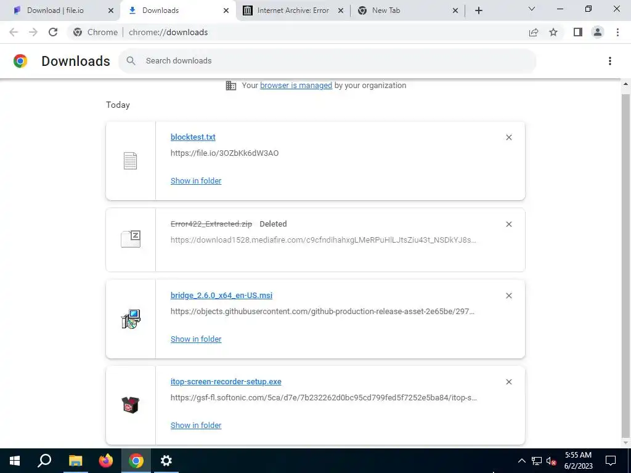Open the blocktest.txt file link
This screenshot has width=631, height=473.
(x=193, y=137)
